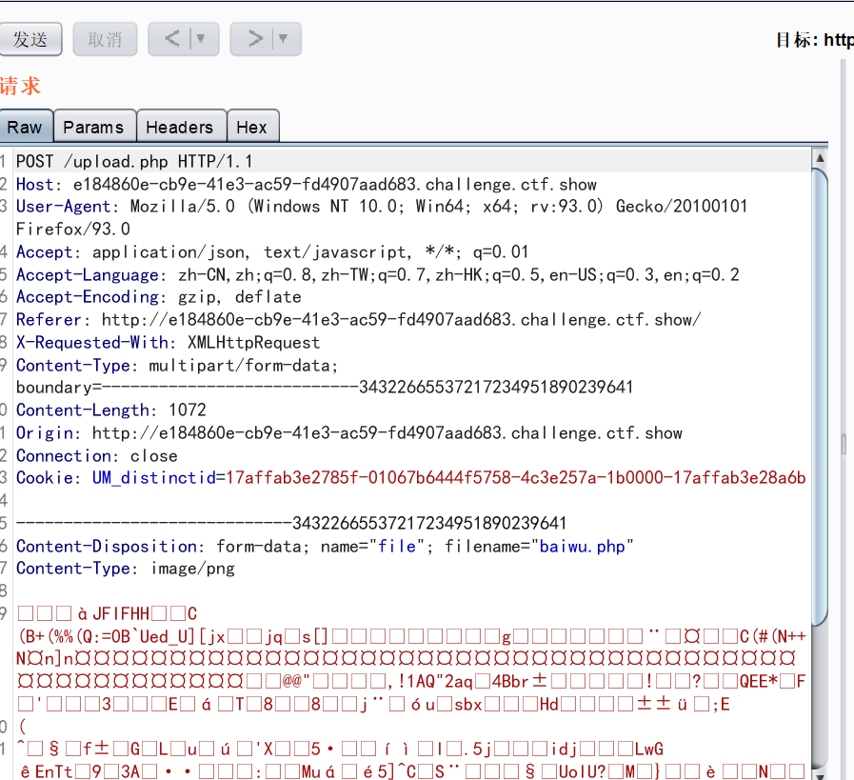Screen dimensions: 854x780
Task: Click the boundary= line in the Content-Type header
Action: 325,388
